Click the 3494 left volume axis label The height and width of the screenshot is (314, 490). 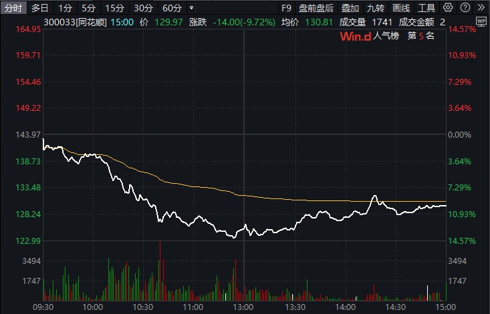click(x=31, y=261)
